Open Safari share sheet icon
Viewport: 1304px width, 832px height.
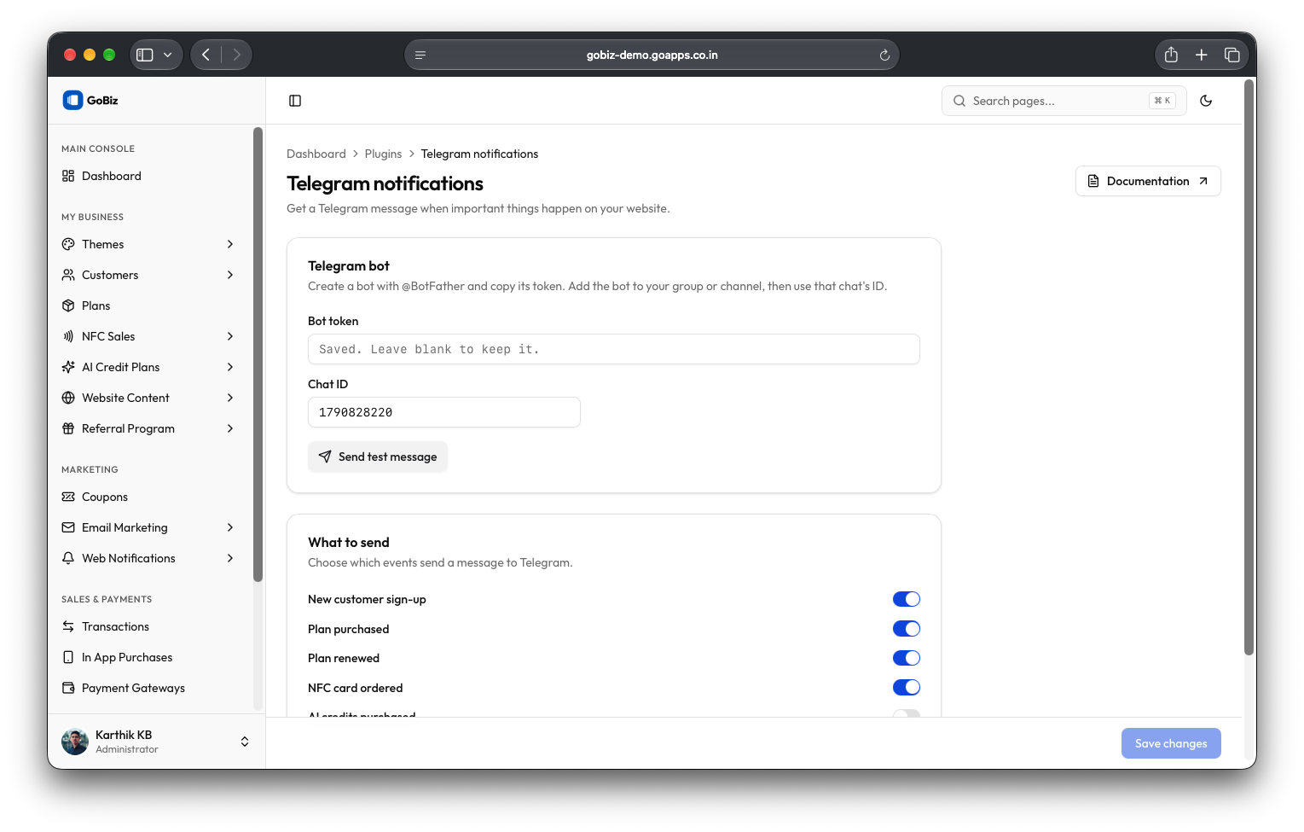click(x=1171, y=55)
